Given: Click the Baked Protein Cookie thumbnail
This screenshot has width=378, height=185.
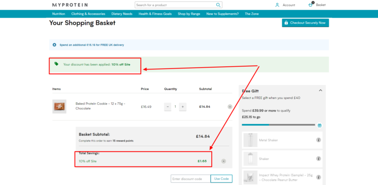Looking at the screenshot, I should 60,106.
